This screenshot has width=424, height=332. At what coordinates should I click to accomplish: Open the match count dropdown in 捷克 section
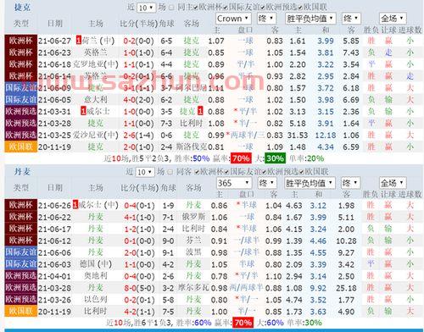pos(146,8)
